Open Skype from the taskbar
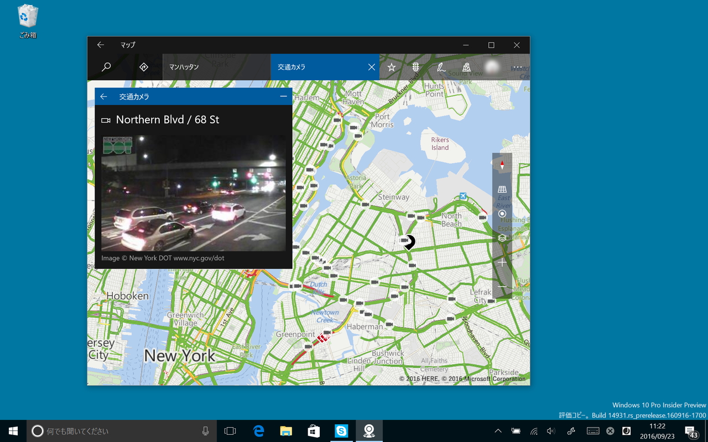 (341, 431)
